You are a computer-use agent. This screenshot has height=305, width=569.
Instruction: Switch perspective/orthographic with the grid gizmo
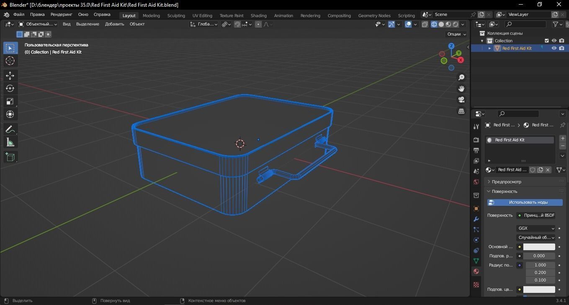click(461, 111)
